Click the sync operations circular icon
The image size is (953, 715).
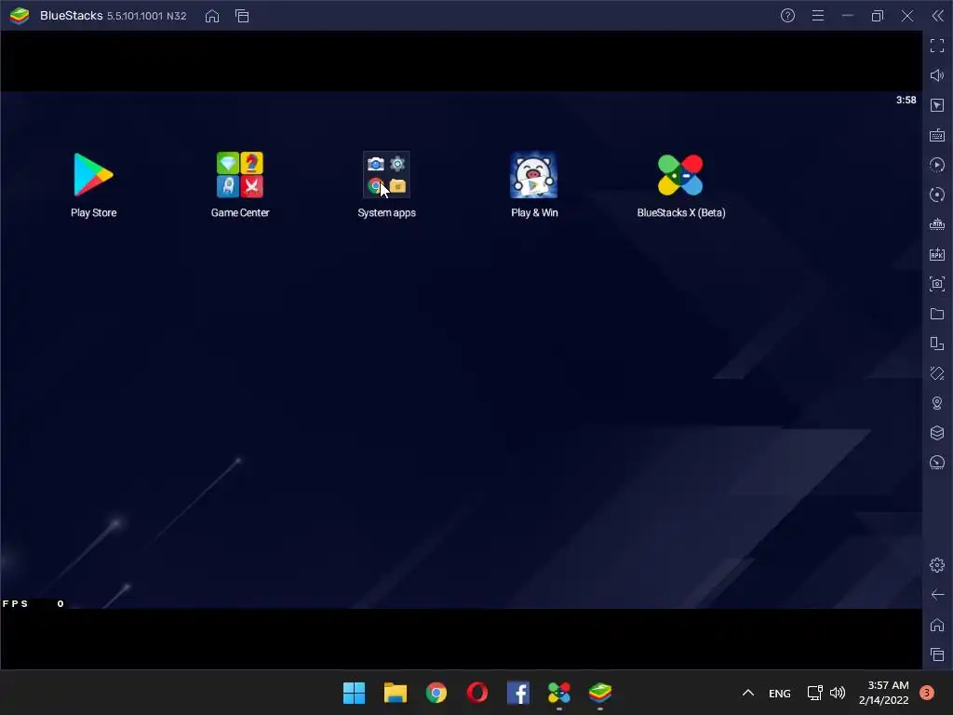click(937, 195)
